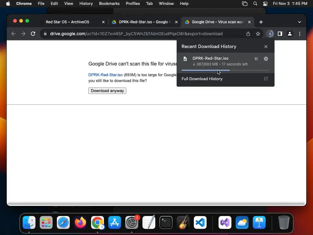The height and width of the screenshot is (235, 313).
Task: Click the Full Download History label
Action: click(x=202, y=79)
